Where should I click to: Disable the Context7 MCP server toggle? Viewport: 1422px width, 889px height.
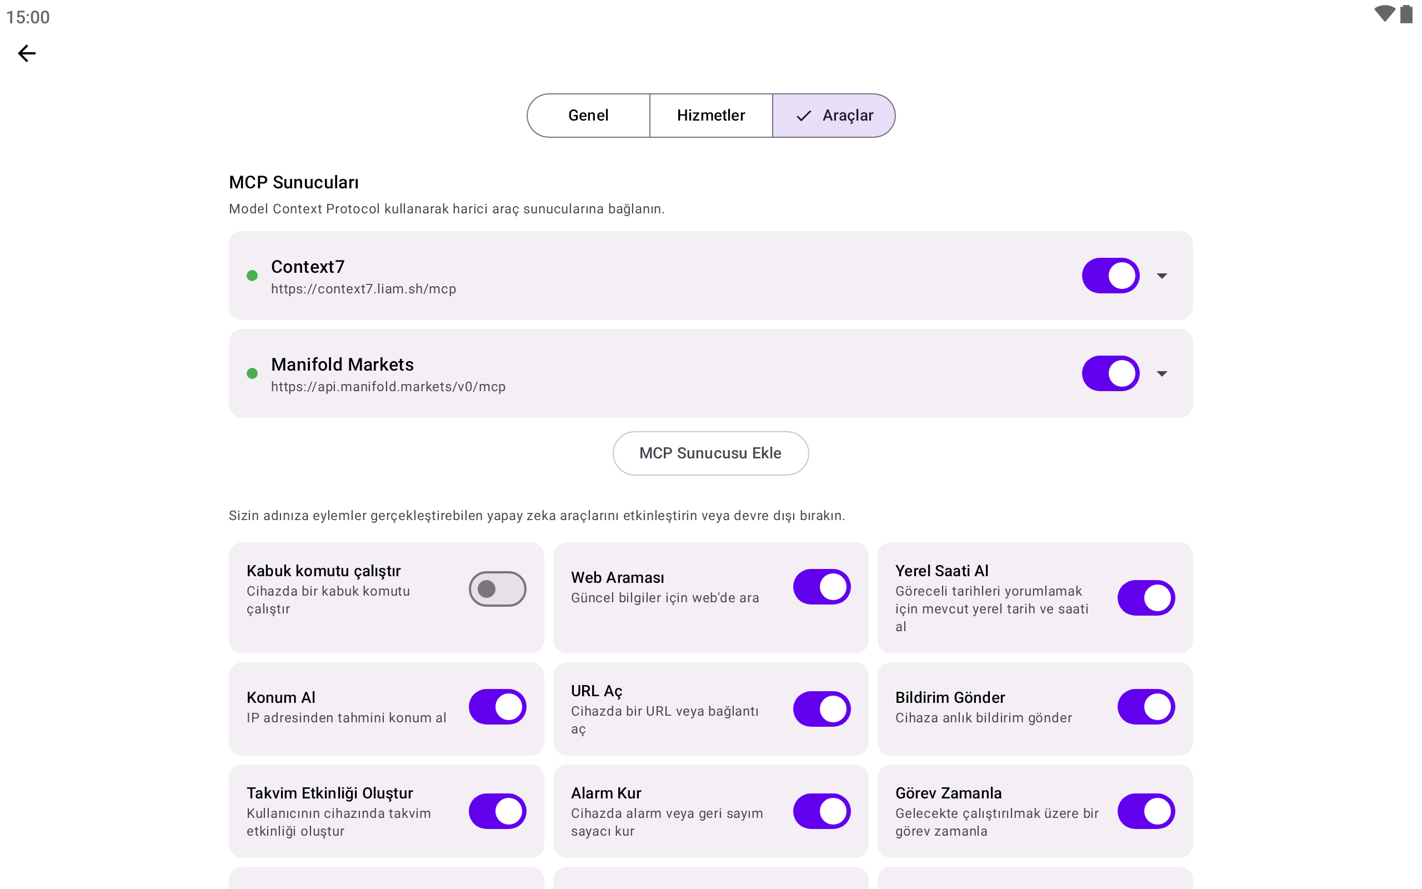pyautogui.click(x=1110, y=276)
